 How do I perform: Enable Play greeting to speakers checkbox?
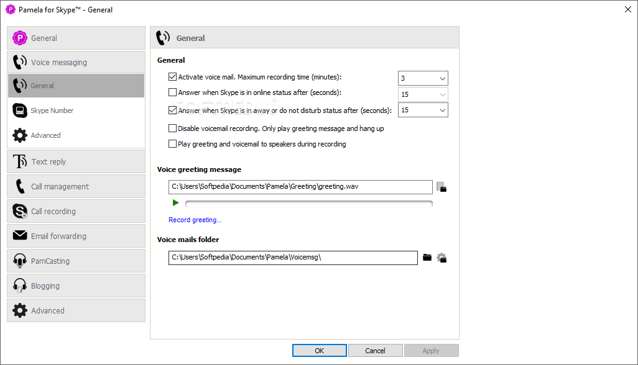(172, 144)
